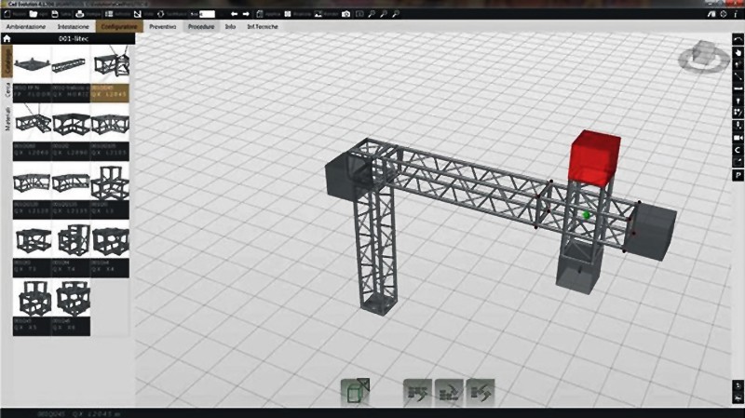Click the print icon in top toolbar
This screenshot has width=745, height=418.
[78, 14]
